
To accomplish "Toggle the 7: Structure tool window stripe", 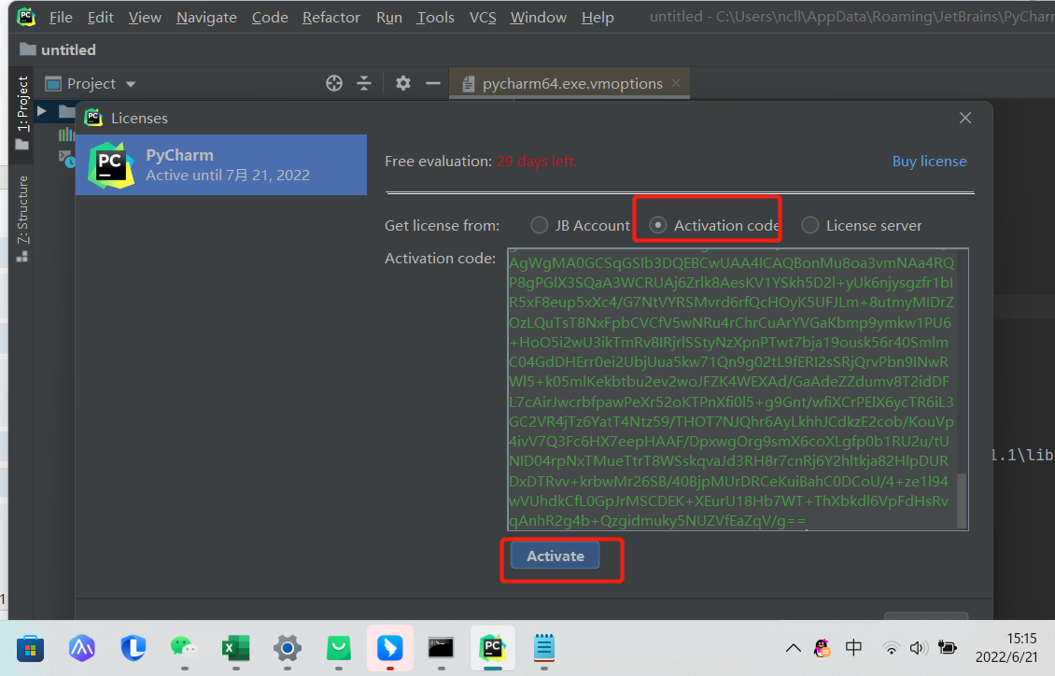I will point(22,218).
